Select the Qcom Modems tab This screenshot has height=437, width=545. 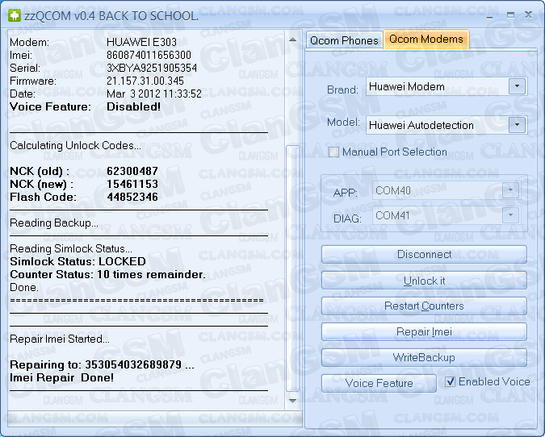[426, 40]
